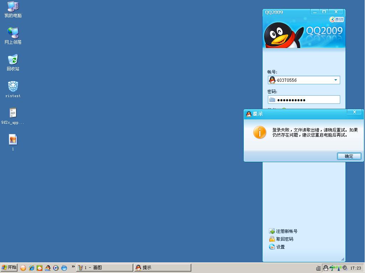
Task: Click the QQ penguin tray icon
Action: tap(326, 268)
